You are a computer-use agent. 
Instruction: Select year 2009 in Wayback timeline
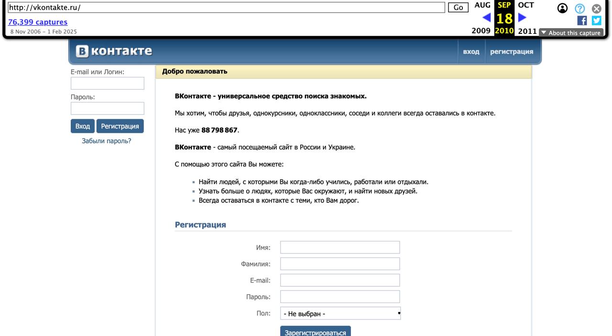pos(481,31)
